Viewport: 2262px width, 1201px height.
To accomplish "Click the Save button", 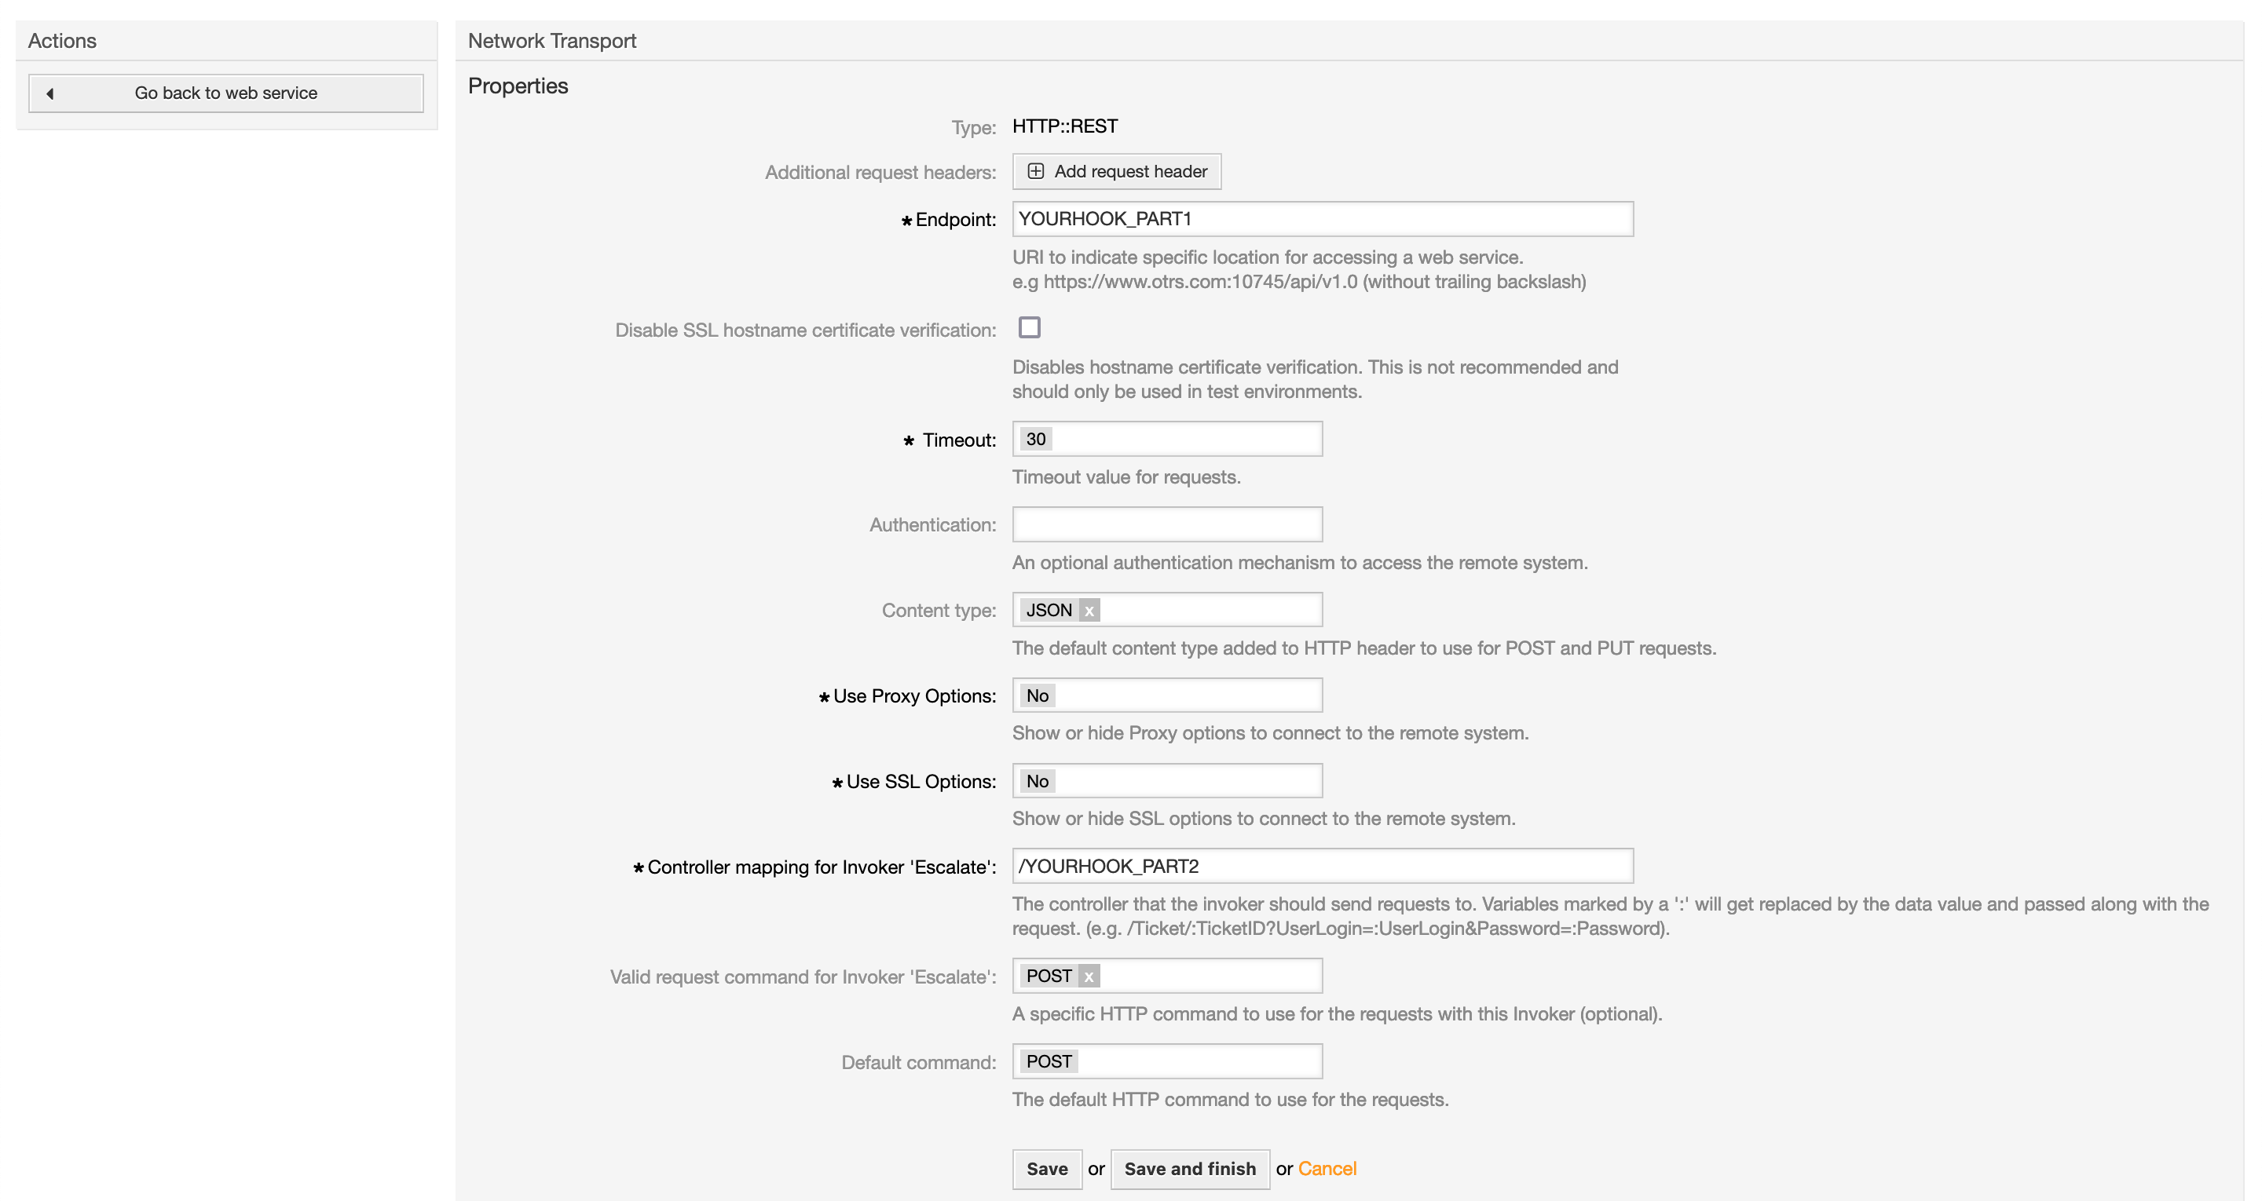I will click(1047, 1169).
